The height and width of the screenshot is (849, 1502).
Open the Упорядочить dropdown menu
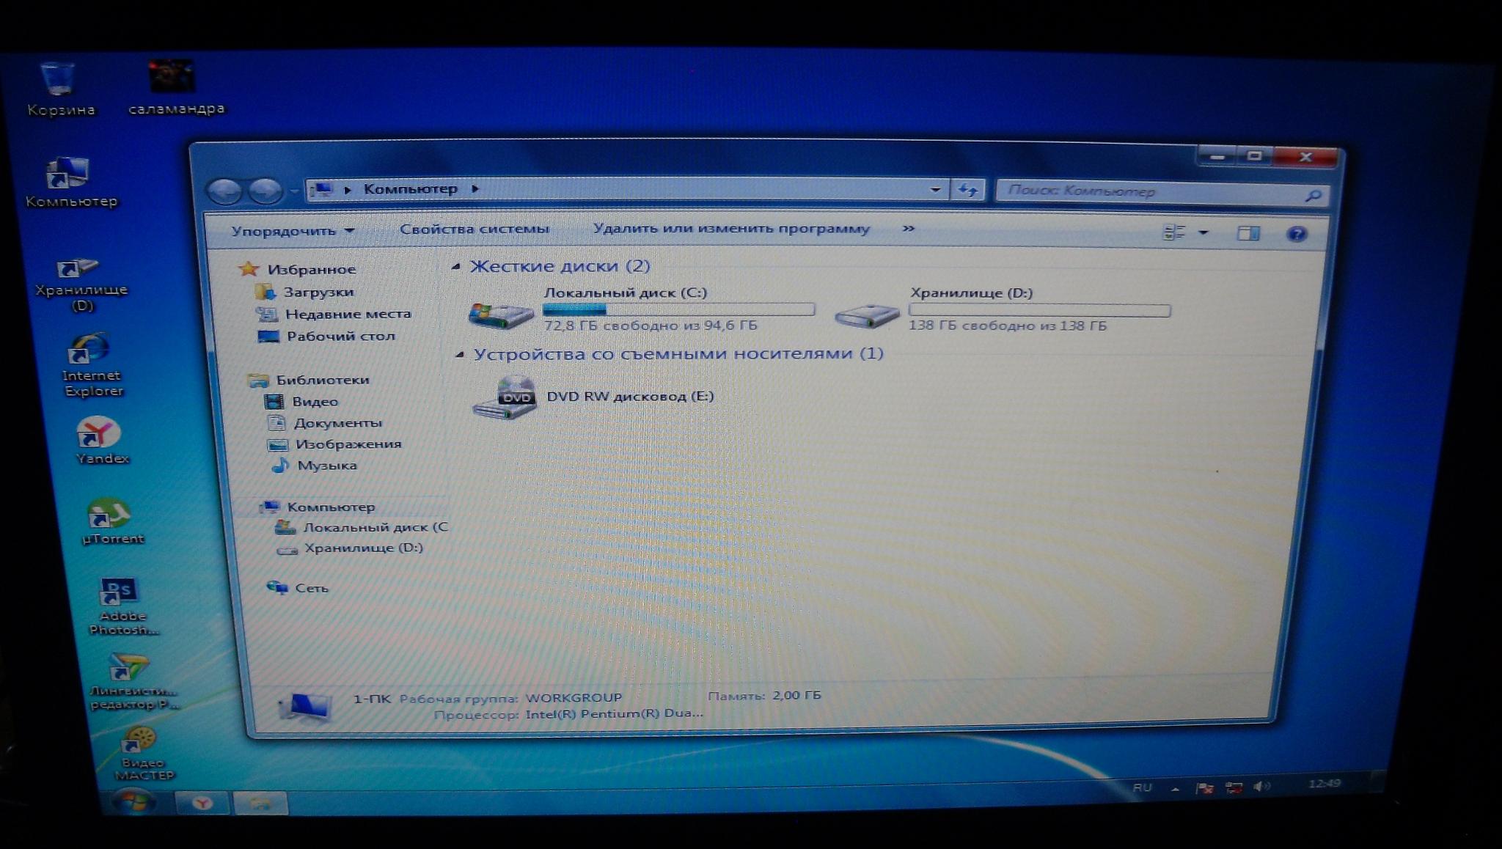point(293,231)
